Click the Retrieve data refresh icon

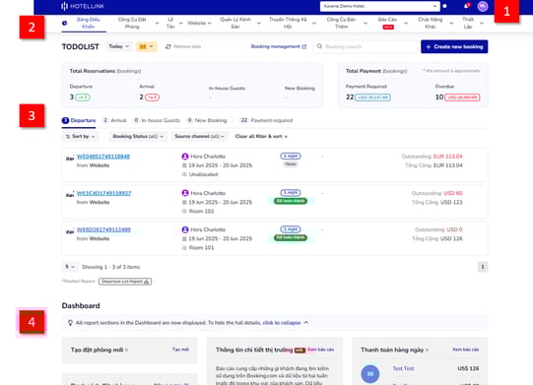pos(167,46)
